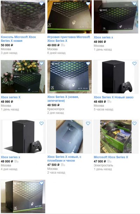This screenshot has width=140, height=214.
Task: Open Xbox Series X Новый заказ listing
Action: tap(113, 97)
